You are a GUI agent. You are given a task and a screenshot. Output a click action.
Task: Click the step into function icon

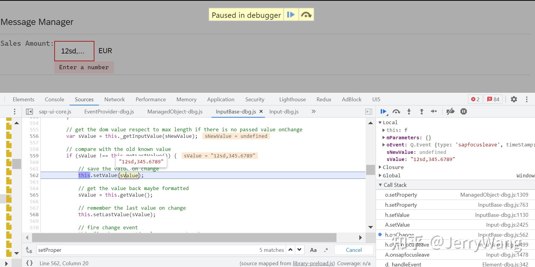click(x=409, y=112)
